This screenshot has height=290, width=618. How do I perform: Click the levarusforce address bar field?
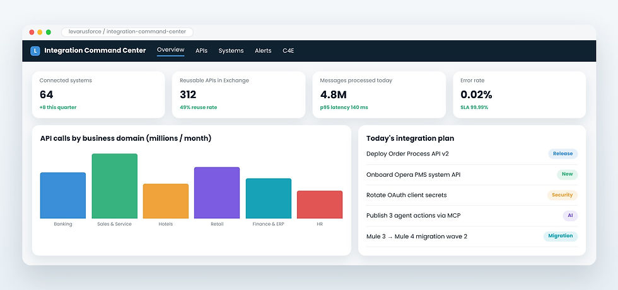coord(127,32)
